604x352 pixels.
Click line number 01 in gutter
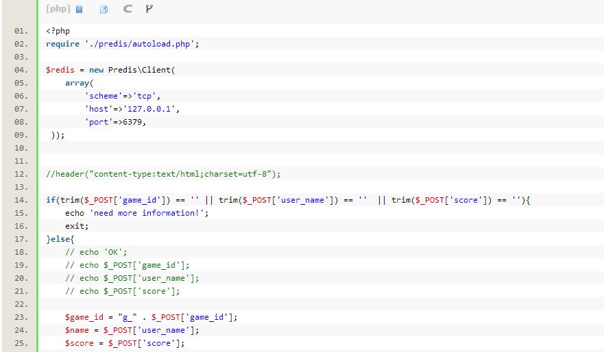pos(20,31)
